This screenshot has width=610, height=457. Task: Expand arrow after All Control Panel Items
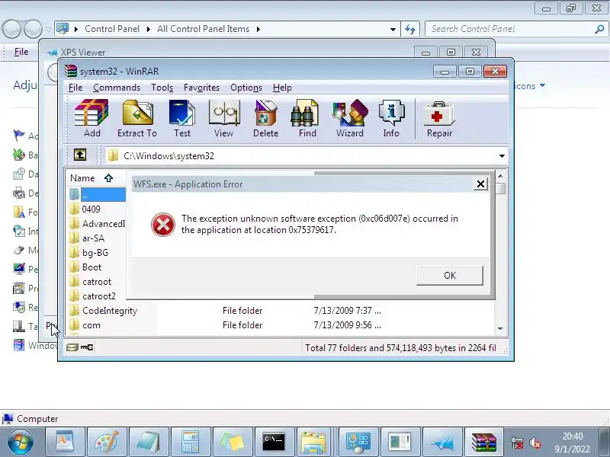[258, 29]
